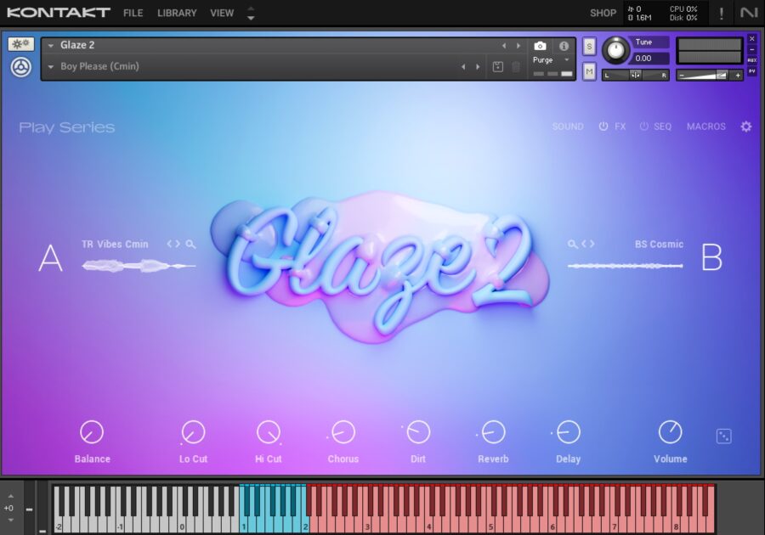This screenshot has height=535, width=765.
Task: Click the Hi Cut knob
Action: click(269, 432)
